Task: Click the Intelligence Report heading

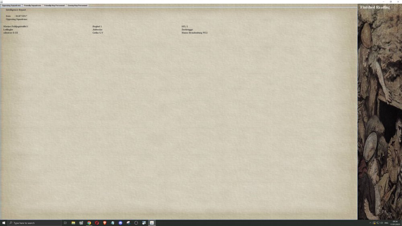Action: [16, 10]
